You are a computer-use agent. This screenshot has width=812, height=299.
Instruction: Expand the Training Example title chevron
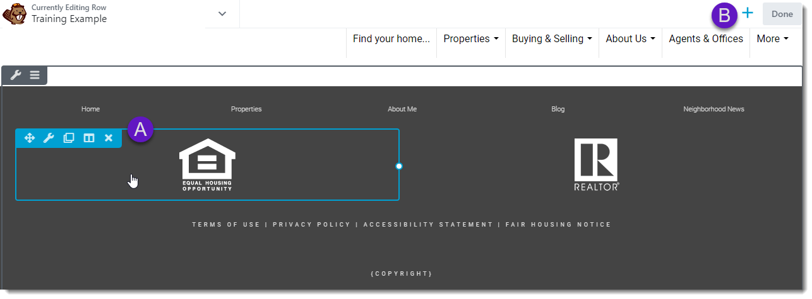222,14
